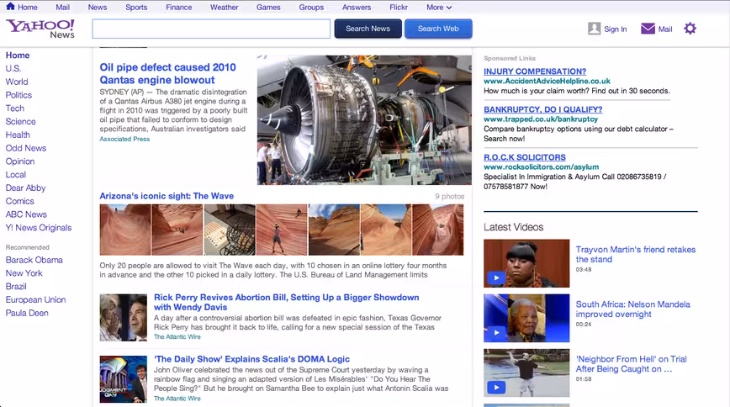
Task: Select Home in the left sidebar
Action: pyautogui.click(x=18, y=55)
